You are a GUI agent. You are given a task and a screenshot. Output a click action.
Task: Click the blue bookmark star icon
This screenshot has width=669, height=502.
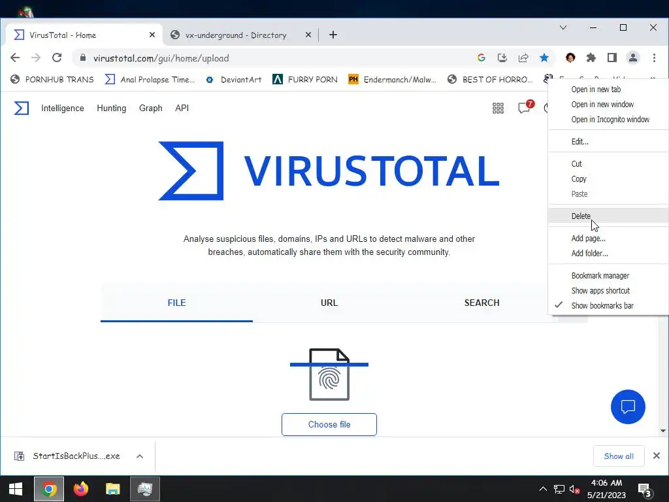point(544,58)
